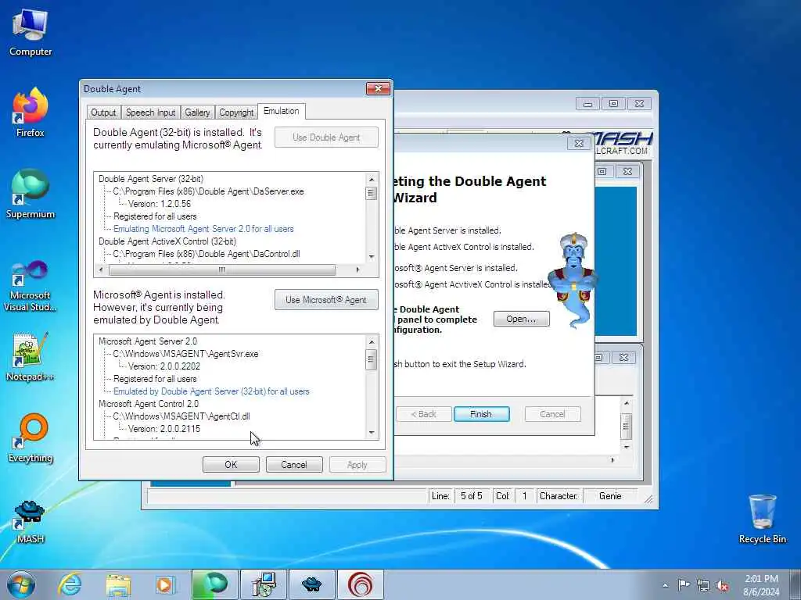Select Microsoft Agent Server 2.0 tree item
This screenshot has height=600, width=801.
[x=148, y=341]
